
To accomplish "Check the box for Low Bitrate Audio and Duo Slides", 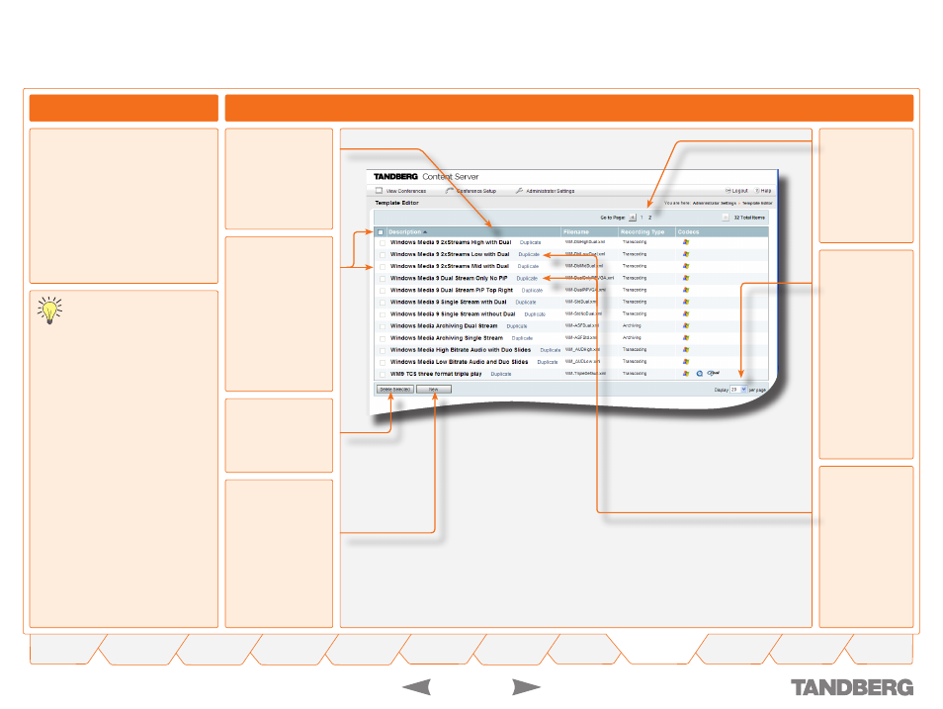I will coord(383,362).
